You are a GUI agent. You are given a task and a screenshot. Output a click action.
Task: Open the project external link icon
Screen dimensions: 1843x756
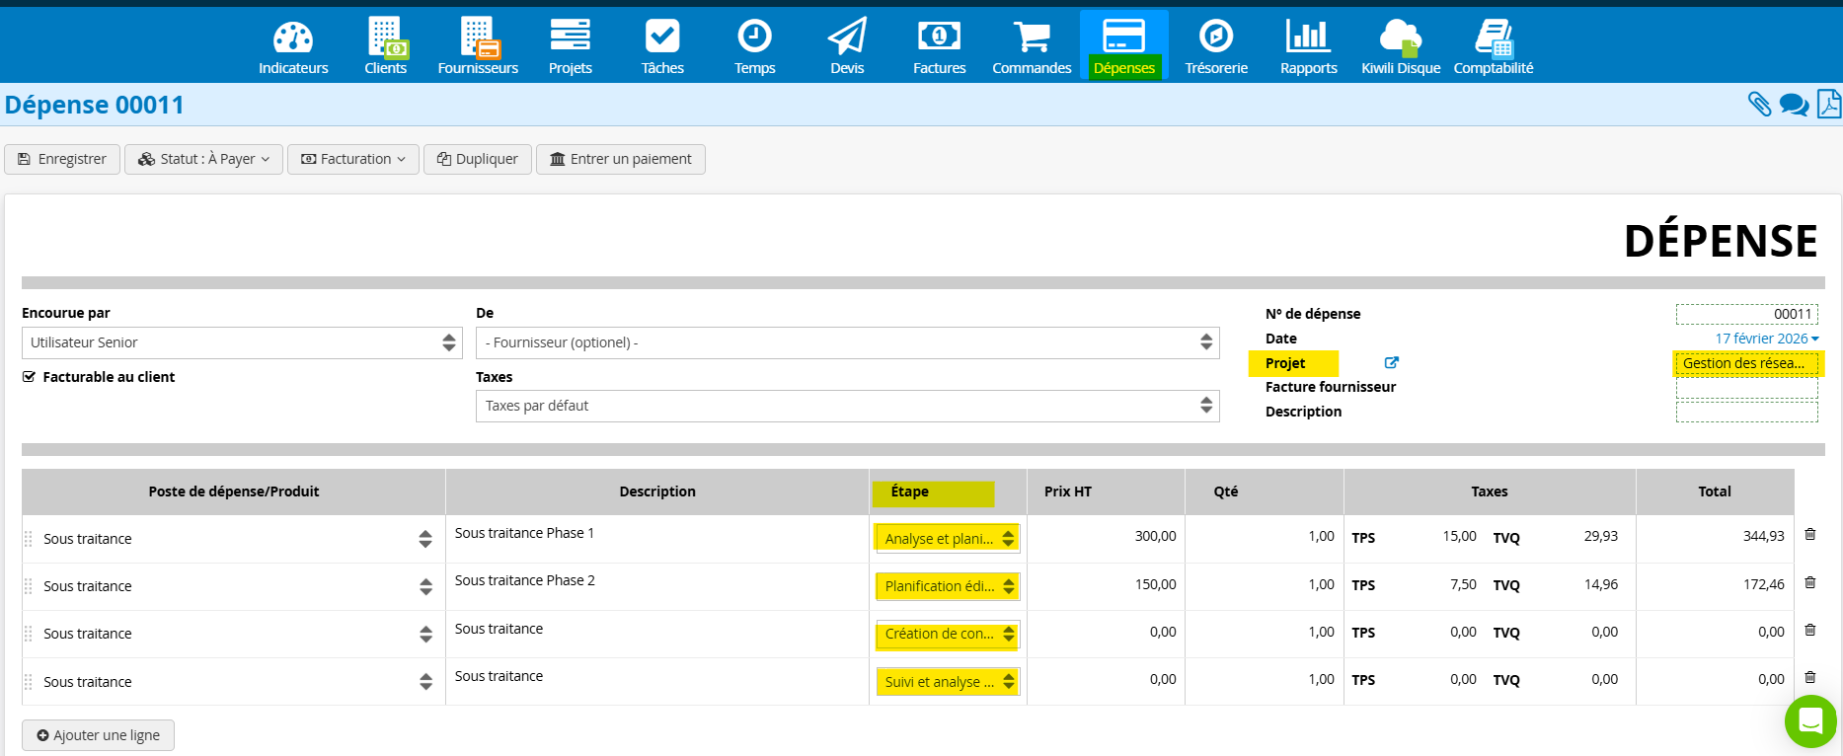point(1392,363)
